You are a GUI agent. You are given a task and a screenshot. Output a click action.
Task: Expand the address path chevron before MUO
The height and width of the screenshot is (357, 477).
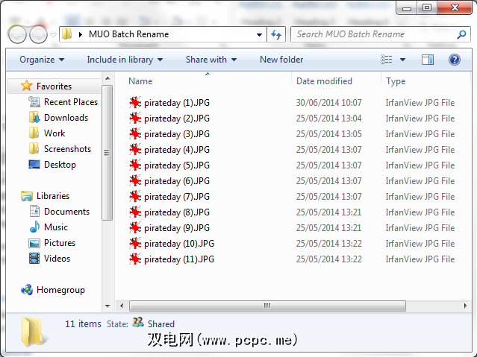[x=81, y=34]
